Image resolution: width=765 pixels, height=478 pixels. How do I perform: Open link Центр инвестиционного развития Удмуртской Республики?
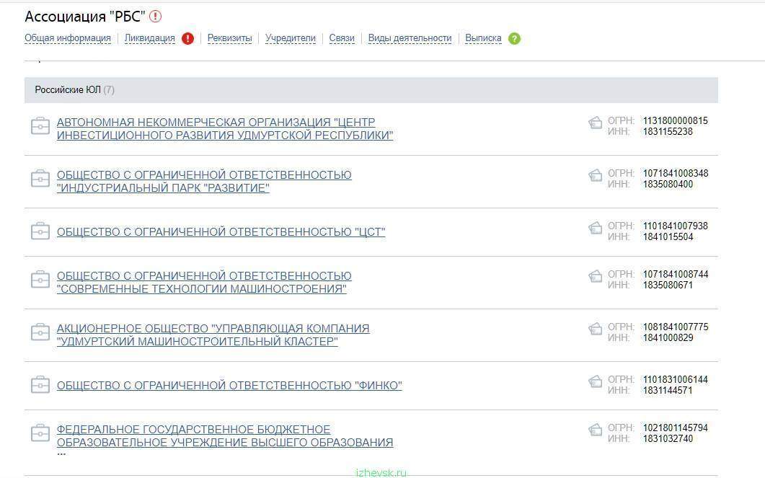click(x=225, y=129)
